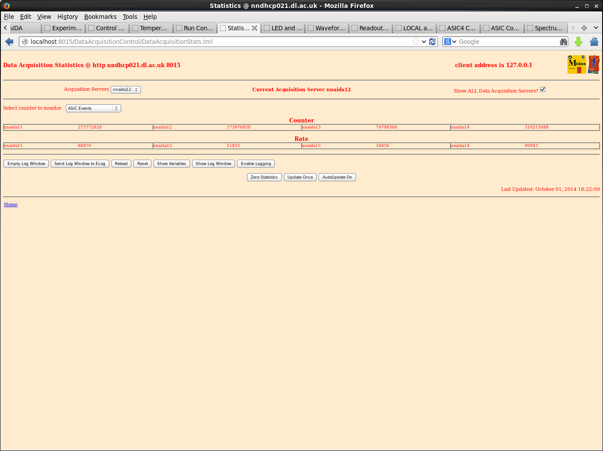Follow the Home link
The image size is (603, 451).
(11, 204)
